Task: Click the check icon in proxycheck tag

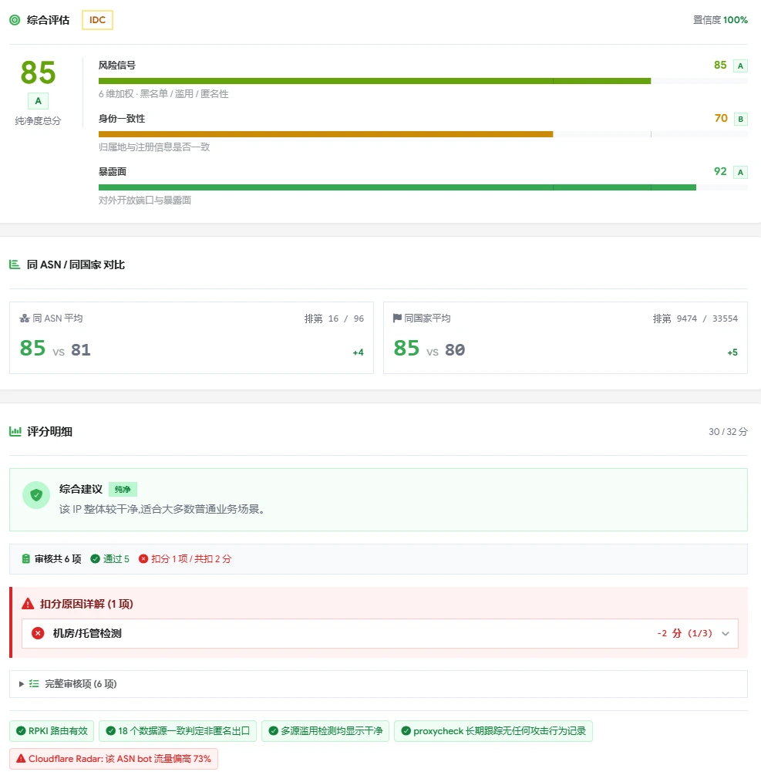Action: tap(406, 731)
